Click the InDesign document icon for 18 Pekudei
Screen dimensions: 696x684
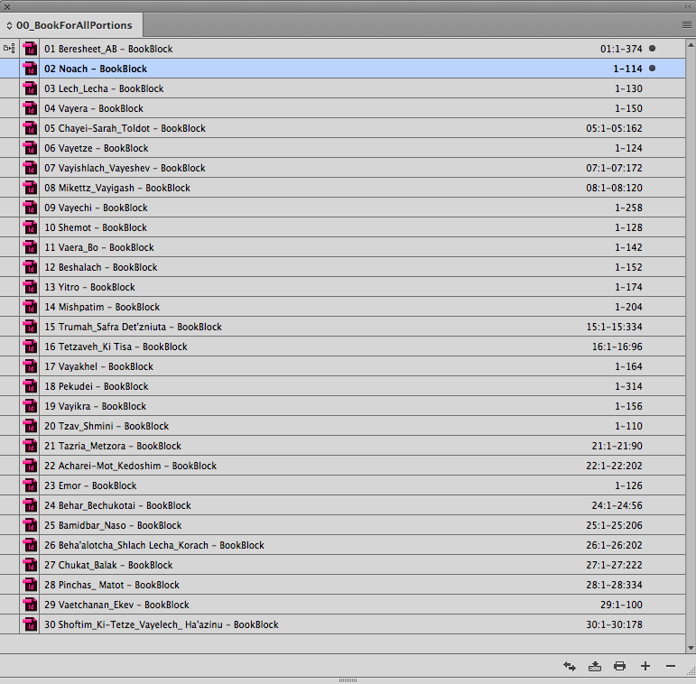tap(30, 386)
